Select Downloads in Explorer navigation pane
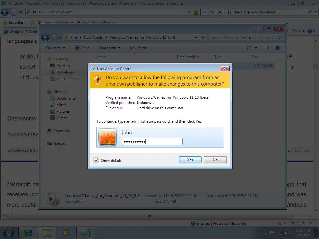Image resolution: width=319 pixels, height=239 pixels. tap(65, 72)
